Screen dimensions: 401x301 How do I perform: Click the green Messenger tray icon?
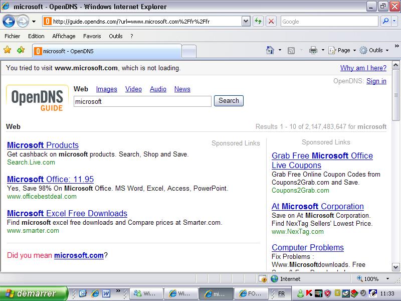click(x=300, y=293)
